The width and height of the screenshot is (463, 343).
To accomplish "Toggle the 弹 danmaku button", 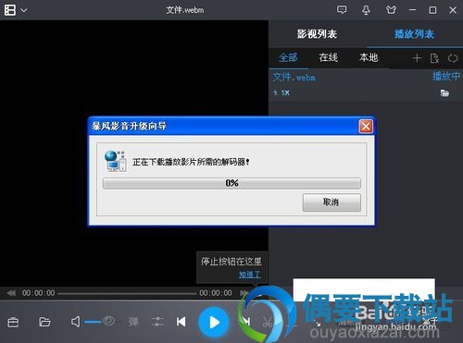I will coord(133,322).
